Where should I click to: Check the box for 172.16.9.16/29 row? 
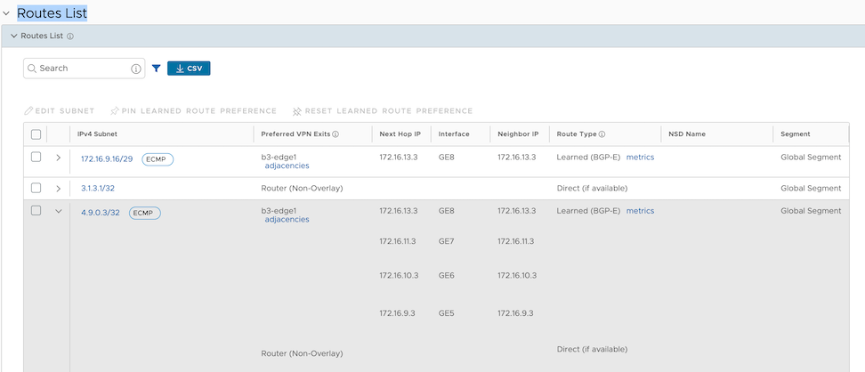[36, 158]
